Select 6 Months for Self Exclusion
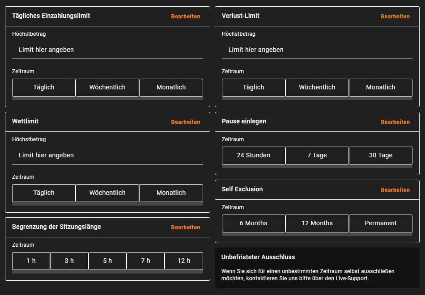This screenshot has height=295, width=425. tap(253, 223)
